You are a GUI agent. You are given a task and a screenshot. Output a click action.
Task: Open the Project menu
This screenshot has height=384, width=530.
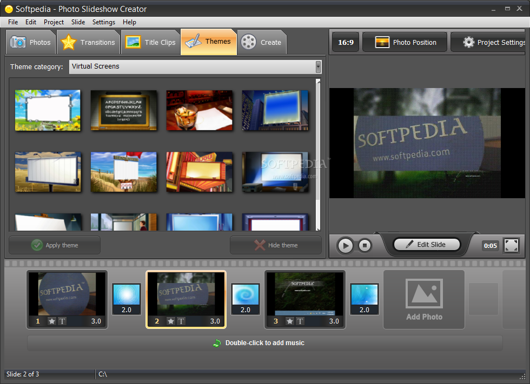(x=54, y=22)
